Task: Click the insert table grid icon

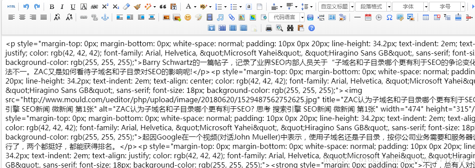Action: click(x=426, y=17)
